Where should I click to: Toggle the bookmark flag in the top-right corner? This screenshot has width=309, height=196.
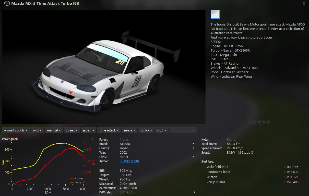click(x=304, y=4)
